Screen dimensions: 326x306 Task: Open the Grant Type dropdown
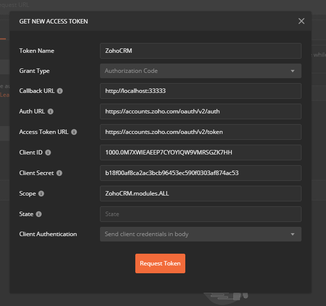coord(200,71)
